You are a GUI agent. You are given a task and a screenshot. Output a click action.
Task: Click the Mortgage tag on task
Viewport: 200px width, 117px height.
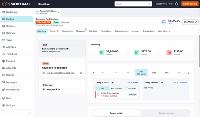(x=132, y=94)
